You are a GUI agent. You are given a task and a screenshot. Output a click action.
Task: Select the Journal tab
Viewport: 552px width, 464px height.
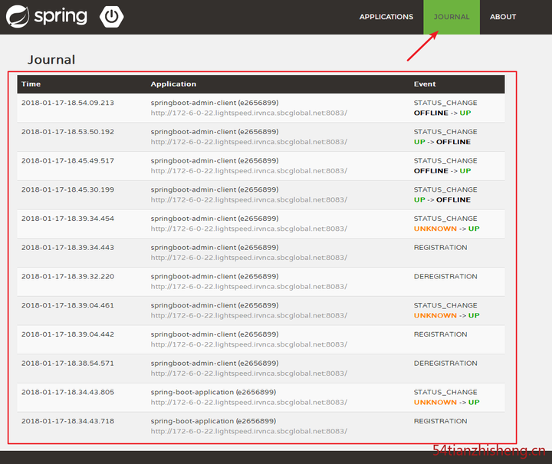[x=452, y=17]
